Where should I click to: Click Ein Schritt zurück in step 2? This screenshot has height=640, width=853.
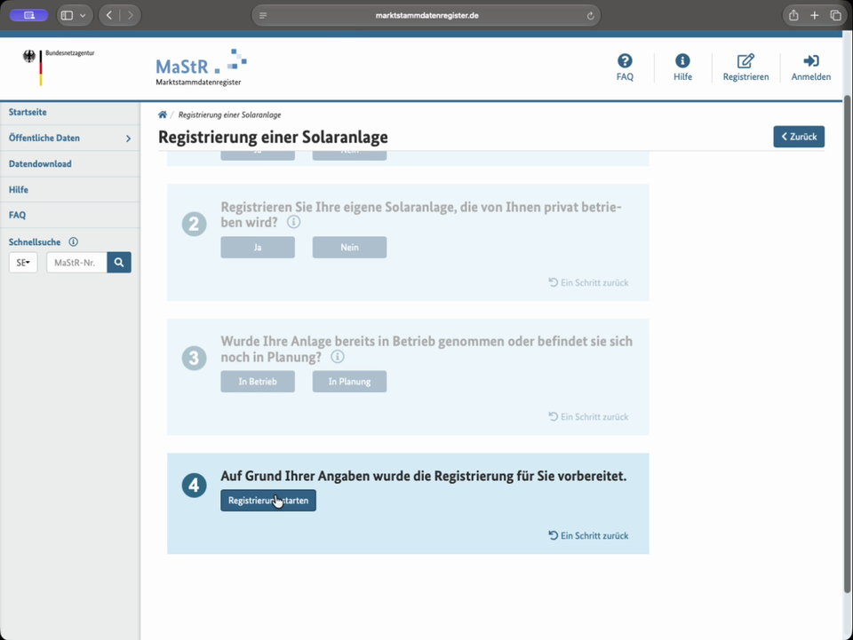588,282
